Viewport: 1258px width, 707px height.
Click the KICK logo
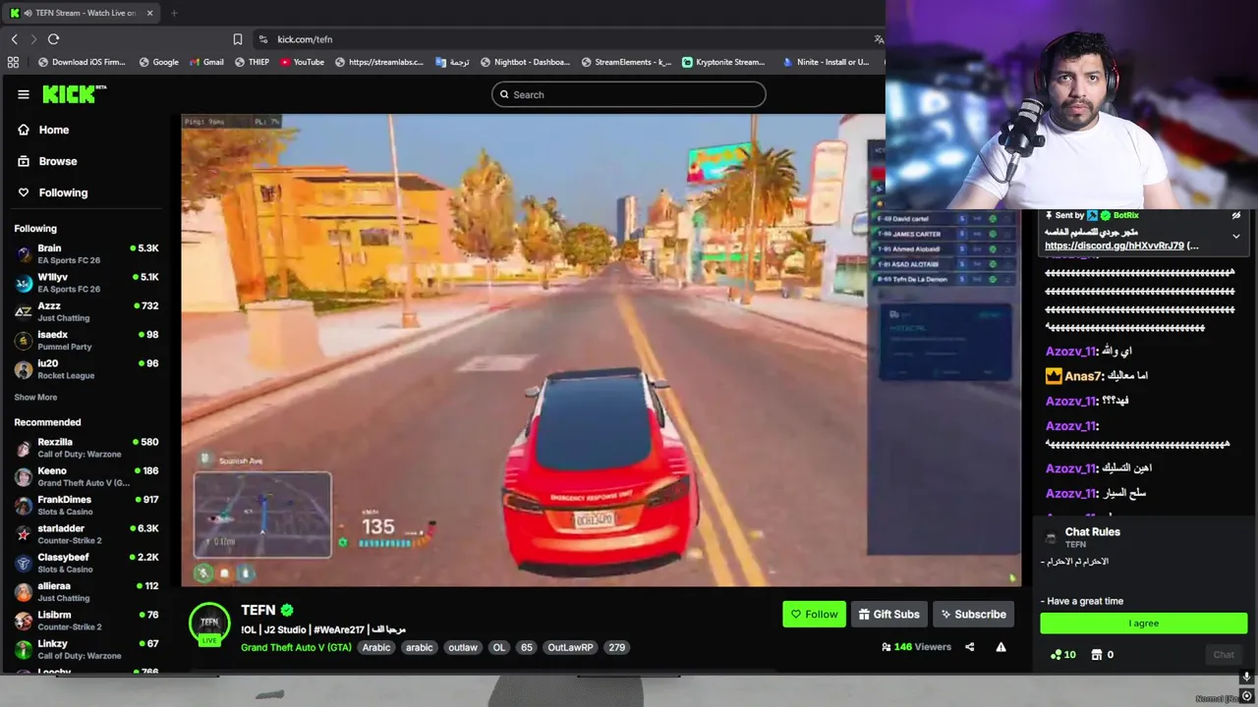coord(74,94)
